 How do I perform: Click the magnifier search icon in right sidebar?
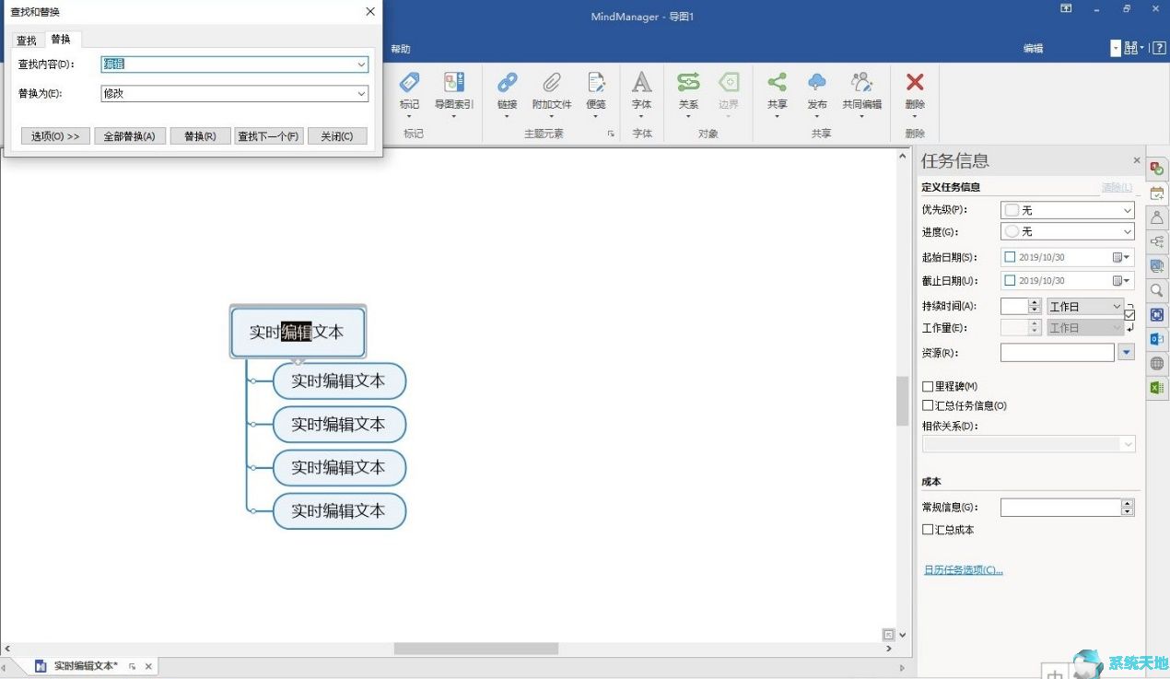click(x=1157, y=290)
